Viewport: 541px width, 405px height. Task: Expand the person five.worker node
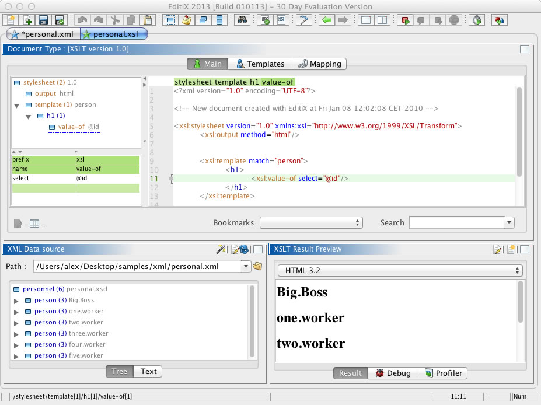point(16,357)
